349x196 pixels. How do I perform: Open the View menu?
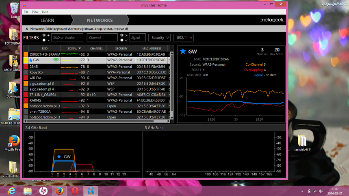coord(35,12)
